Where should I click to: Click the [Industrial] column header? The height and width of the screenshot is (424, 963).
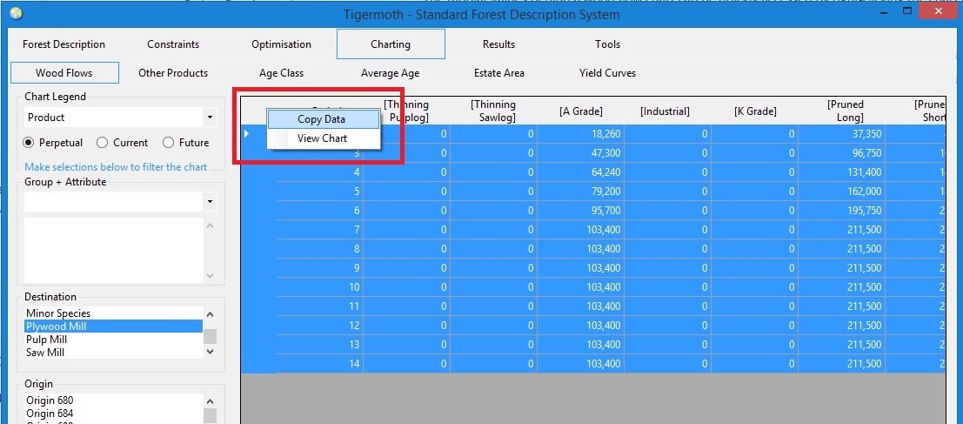click(667, 111)
